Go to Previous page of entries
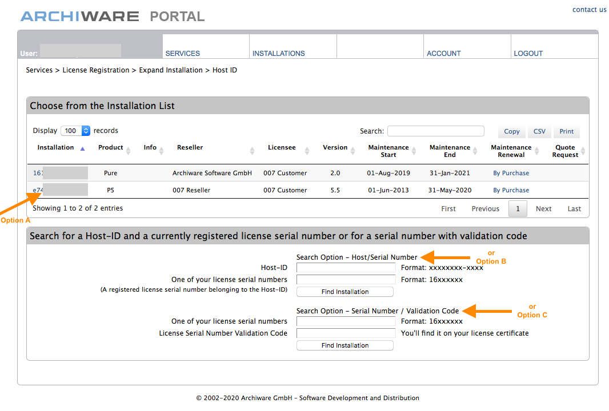The width and height of the screenshot is (609, 411). (x=486, y=209)
